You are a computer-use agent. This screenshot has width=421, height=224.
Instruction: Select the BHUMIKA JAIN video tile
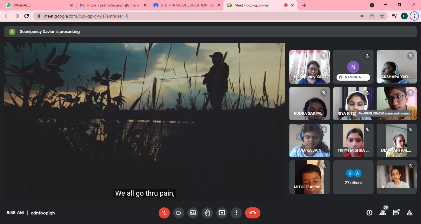309,140
